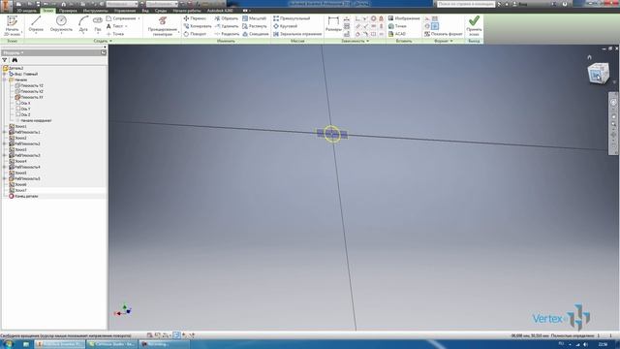
Task: Click Точки import points in Вставить
Action: coord(397,26)
